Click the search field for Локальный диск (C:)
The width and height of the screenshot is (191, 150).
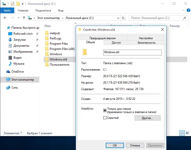tap(158, 18)
